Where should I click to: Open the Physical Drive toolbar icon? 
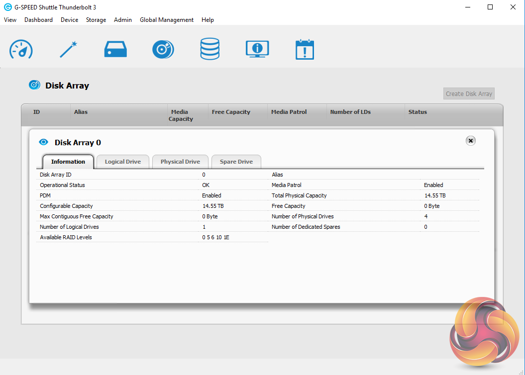point(115,49)
